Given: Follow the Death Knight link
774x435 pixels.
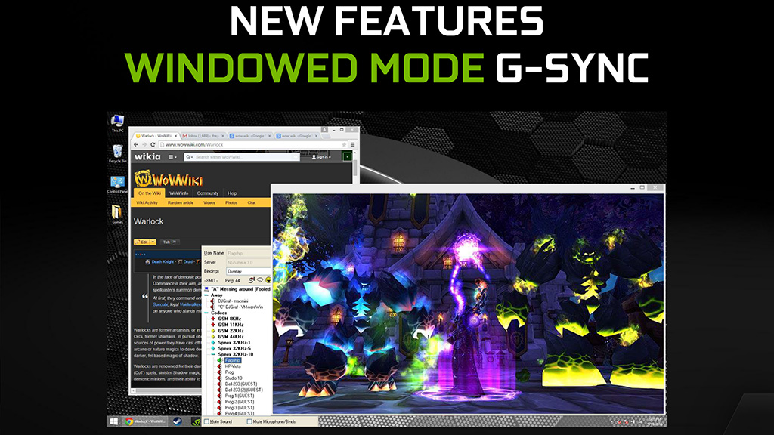Looking at the screenshot, I should pyautogui.click(x=163, y=262).
